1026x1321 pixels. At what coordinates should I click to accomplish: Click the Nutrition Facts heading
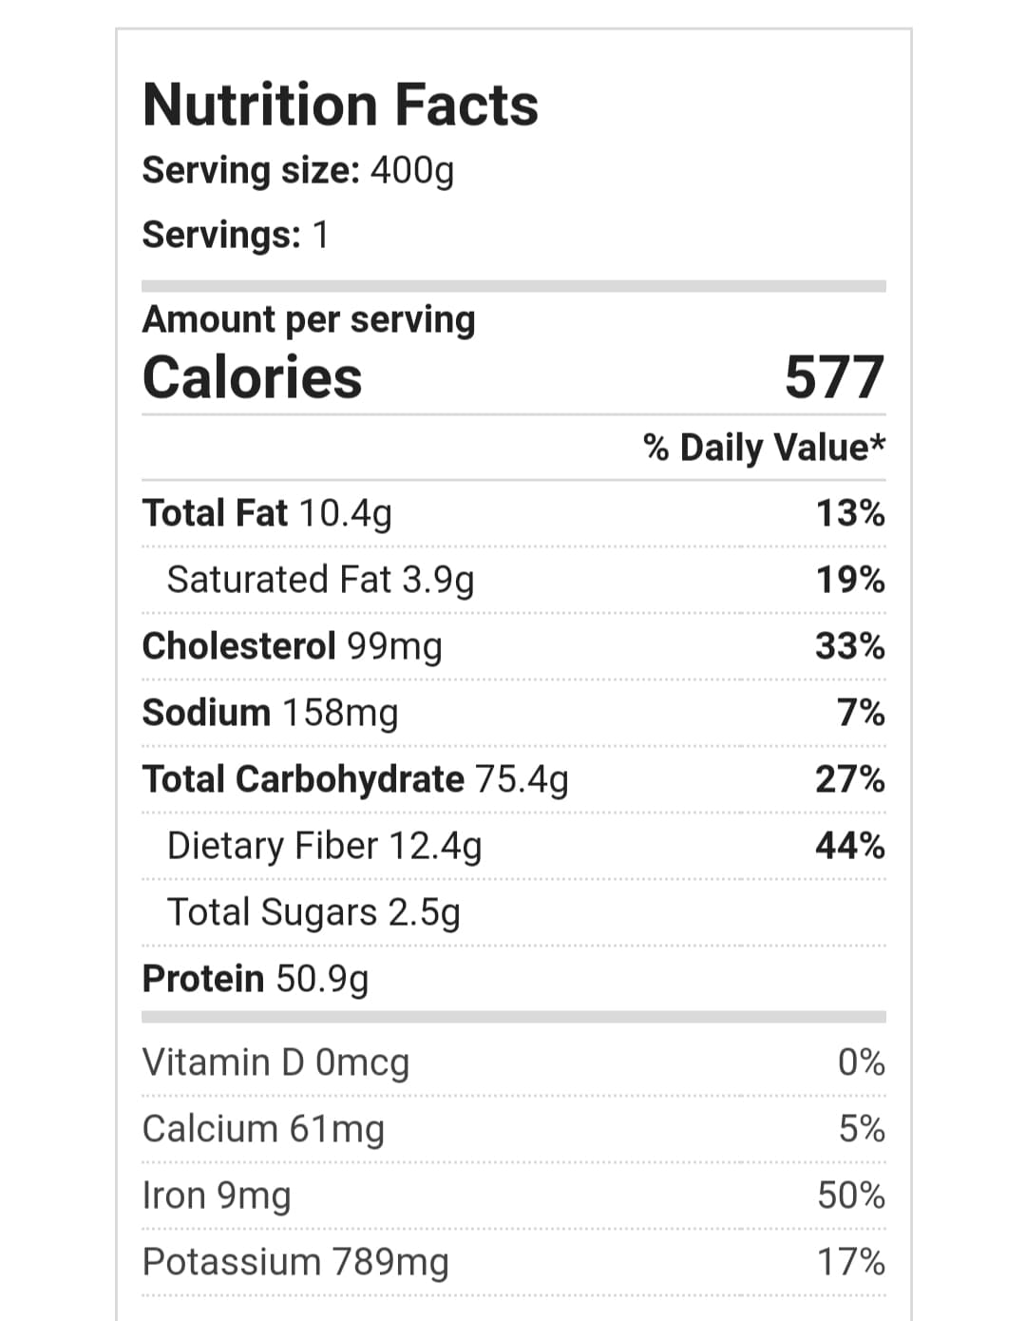340,105
